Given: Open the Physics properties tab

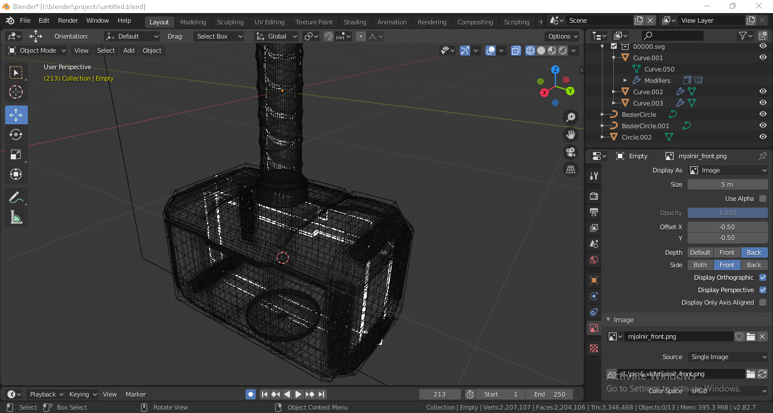Looking at the screenshot, I should (x=594, y=296).
